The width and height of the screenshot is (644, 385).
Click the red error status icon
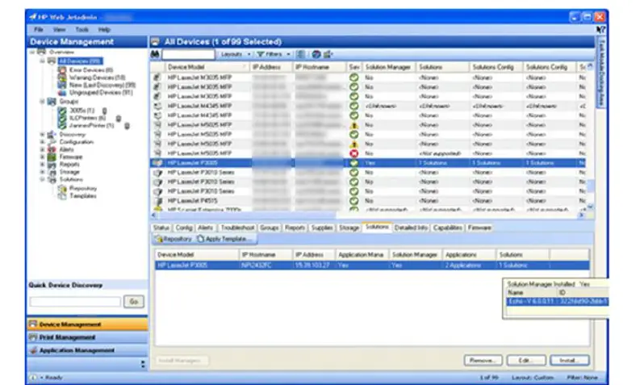(353, 153)
